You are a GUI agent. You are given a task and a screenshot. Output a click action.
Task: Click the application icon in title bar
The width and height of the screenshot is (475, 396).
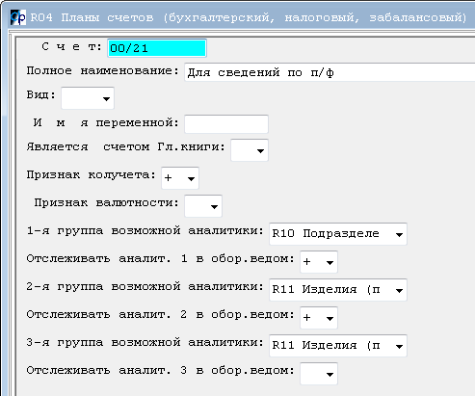[x=17, y=17]
